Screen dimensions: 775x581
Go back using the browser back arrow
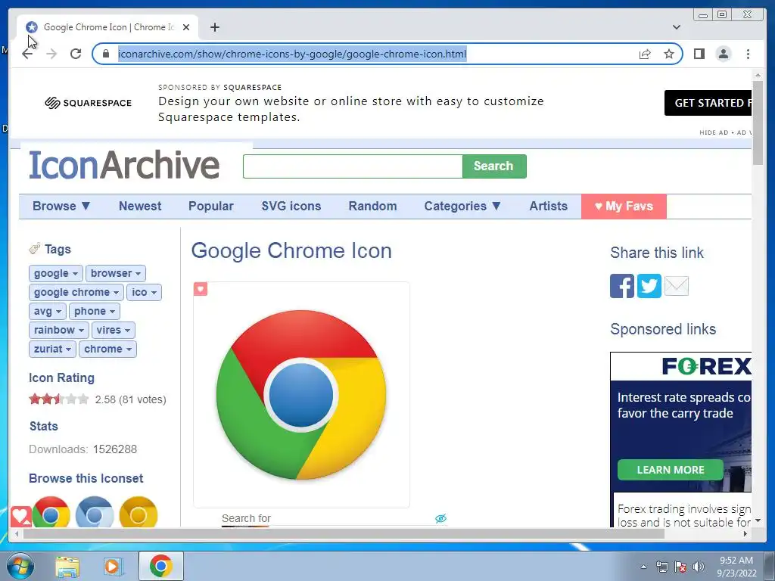28,54
